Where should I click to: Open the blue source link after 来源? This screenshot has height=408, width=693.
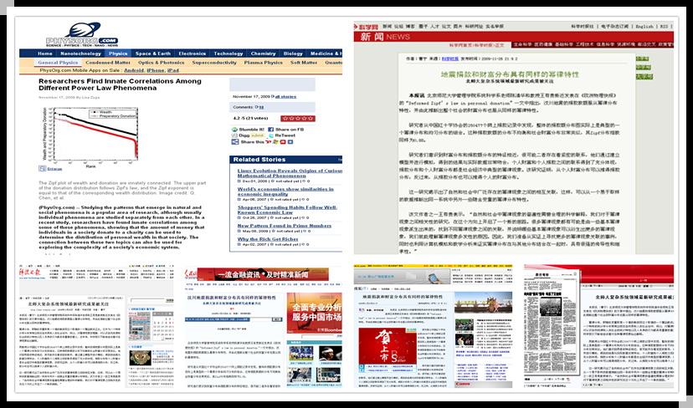449,59
